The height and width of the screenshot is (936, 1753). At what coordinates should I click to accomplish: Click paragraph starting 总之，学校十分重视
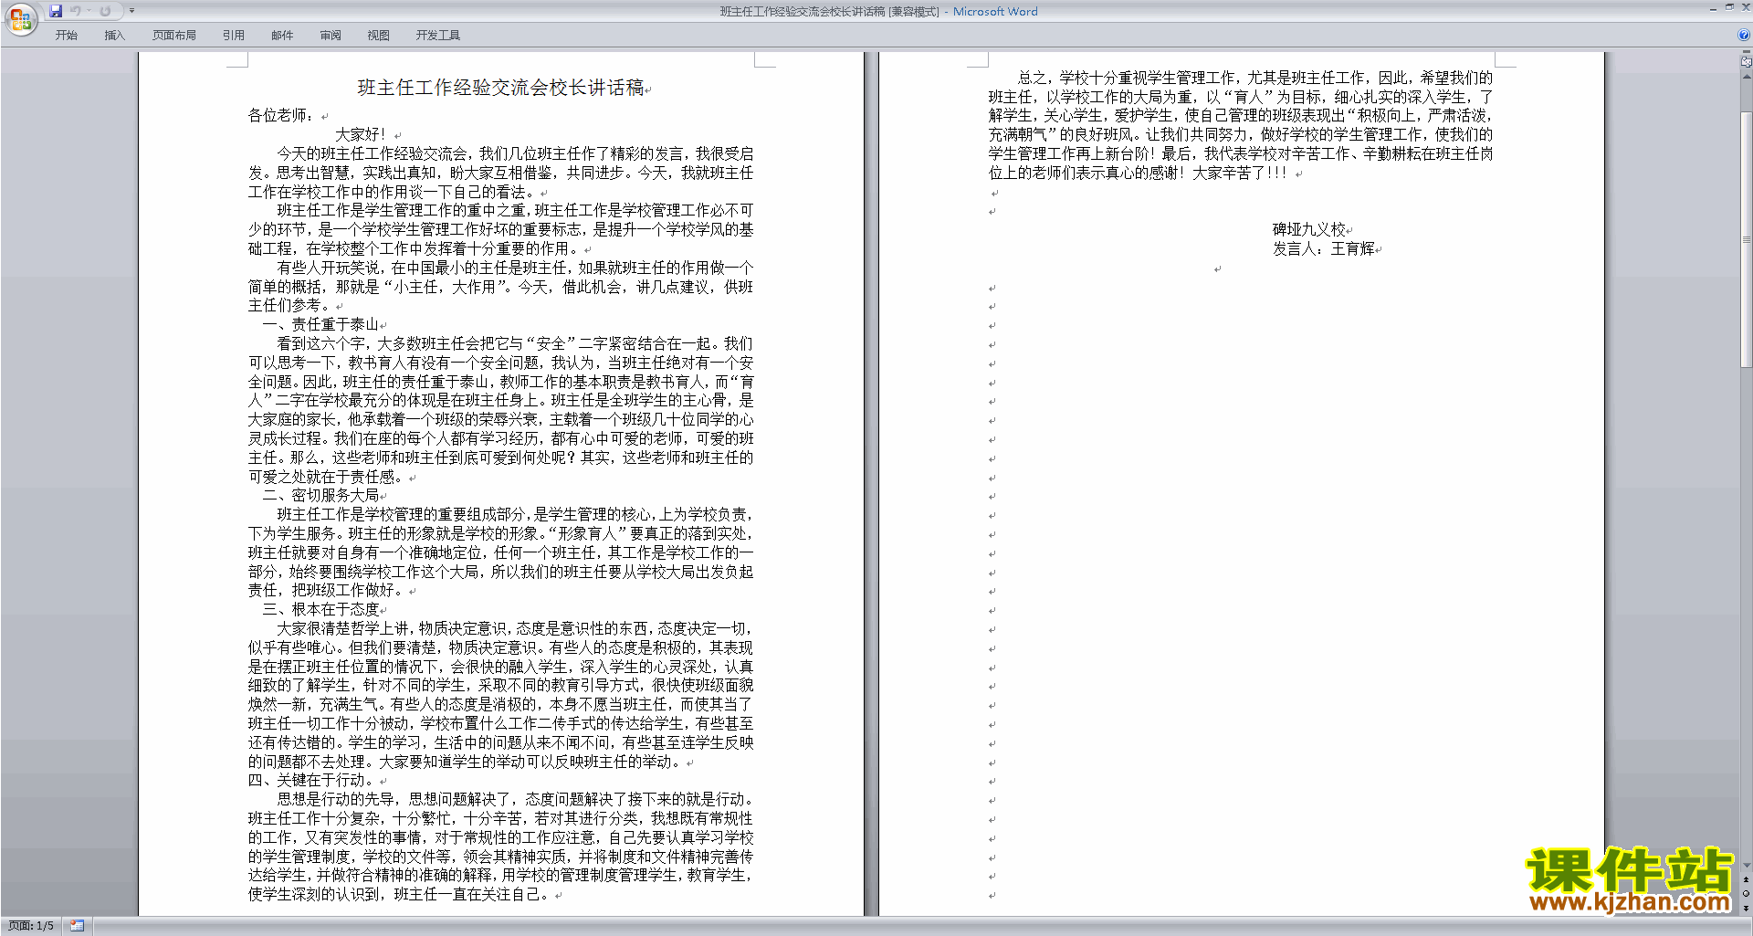click(x=1241, y=125)
